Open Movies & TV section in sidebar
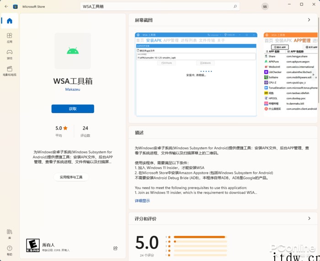This screenshot has width=320, height=261. (x=10, y=71)
